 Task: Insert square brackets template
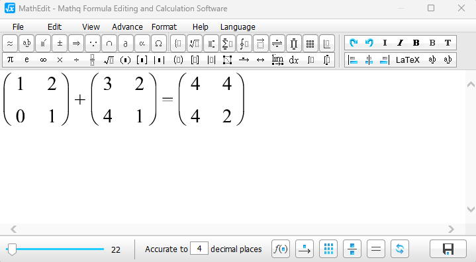click(x=142, y=60)
